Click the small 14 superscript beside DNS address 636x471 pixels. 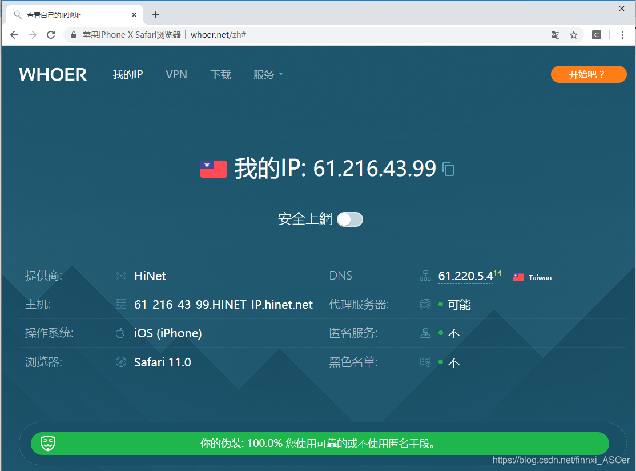click(x=498, y=273)
